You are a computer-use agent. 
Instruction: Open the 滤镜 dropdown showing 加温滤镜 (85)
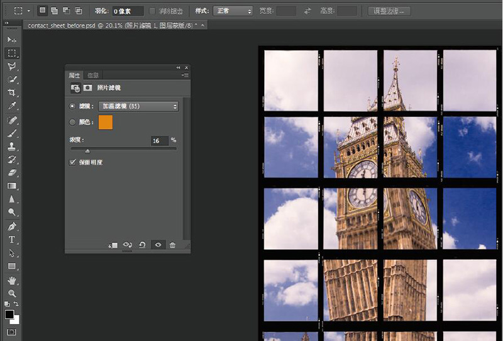[139, 106]
